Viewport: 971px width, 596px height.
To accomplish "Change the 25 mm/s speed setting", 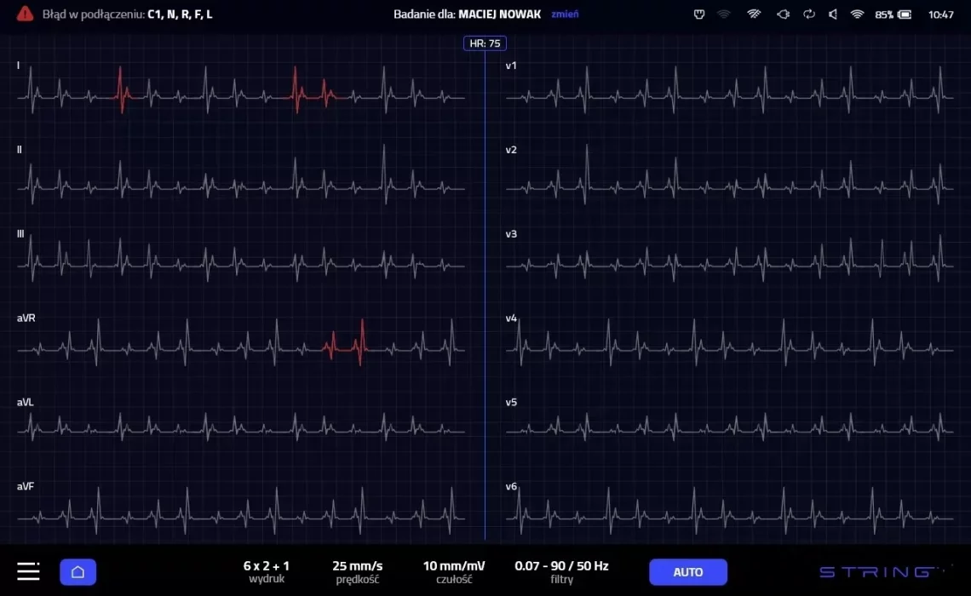I will tap(357, 571).
